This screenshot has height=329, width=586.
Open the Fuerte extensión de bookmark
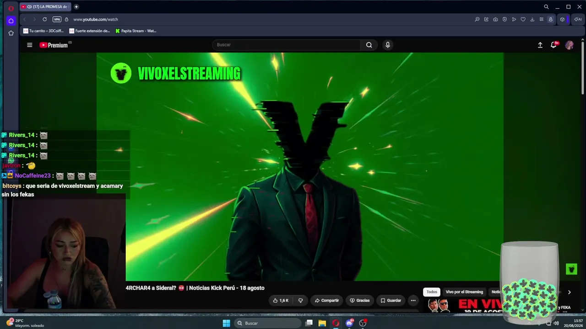(x=90, y=31)
